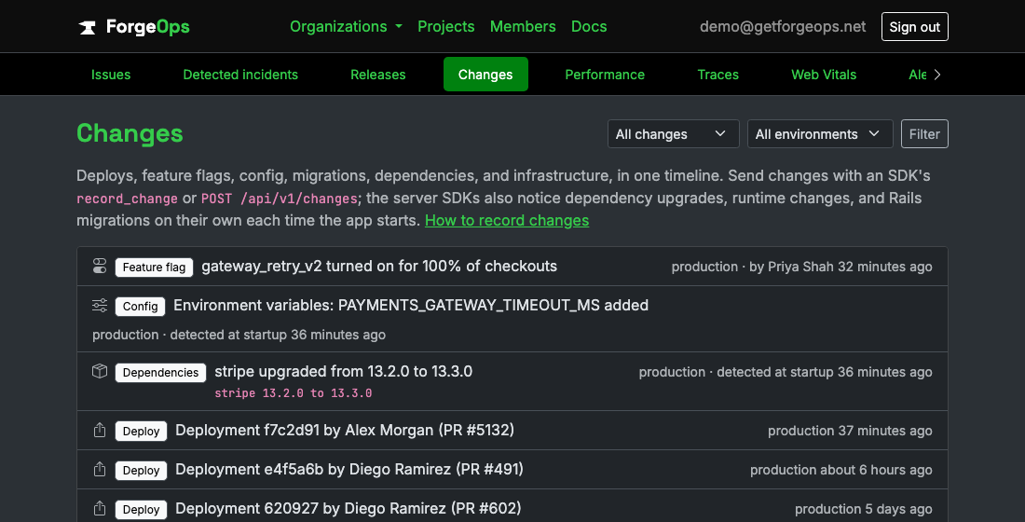Image resolution: width=1025 pixels, height=522 pixels.
Task: Click the config sliders icon in the Environment variables row
Action: (x=100, y=306)
